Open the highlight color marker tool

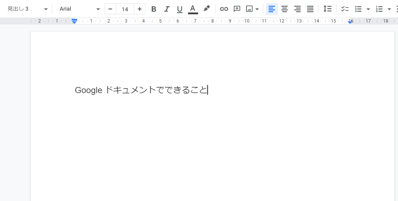tap(207, 9)
